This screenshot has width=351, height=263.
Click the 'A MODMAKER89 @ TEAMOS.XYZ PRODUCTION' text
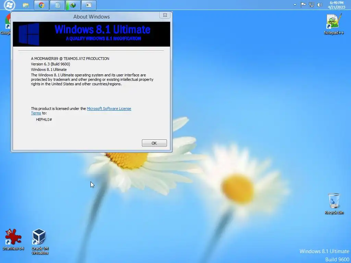point(70,59)
